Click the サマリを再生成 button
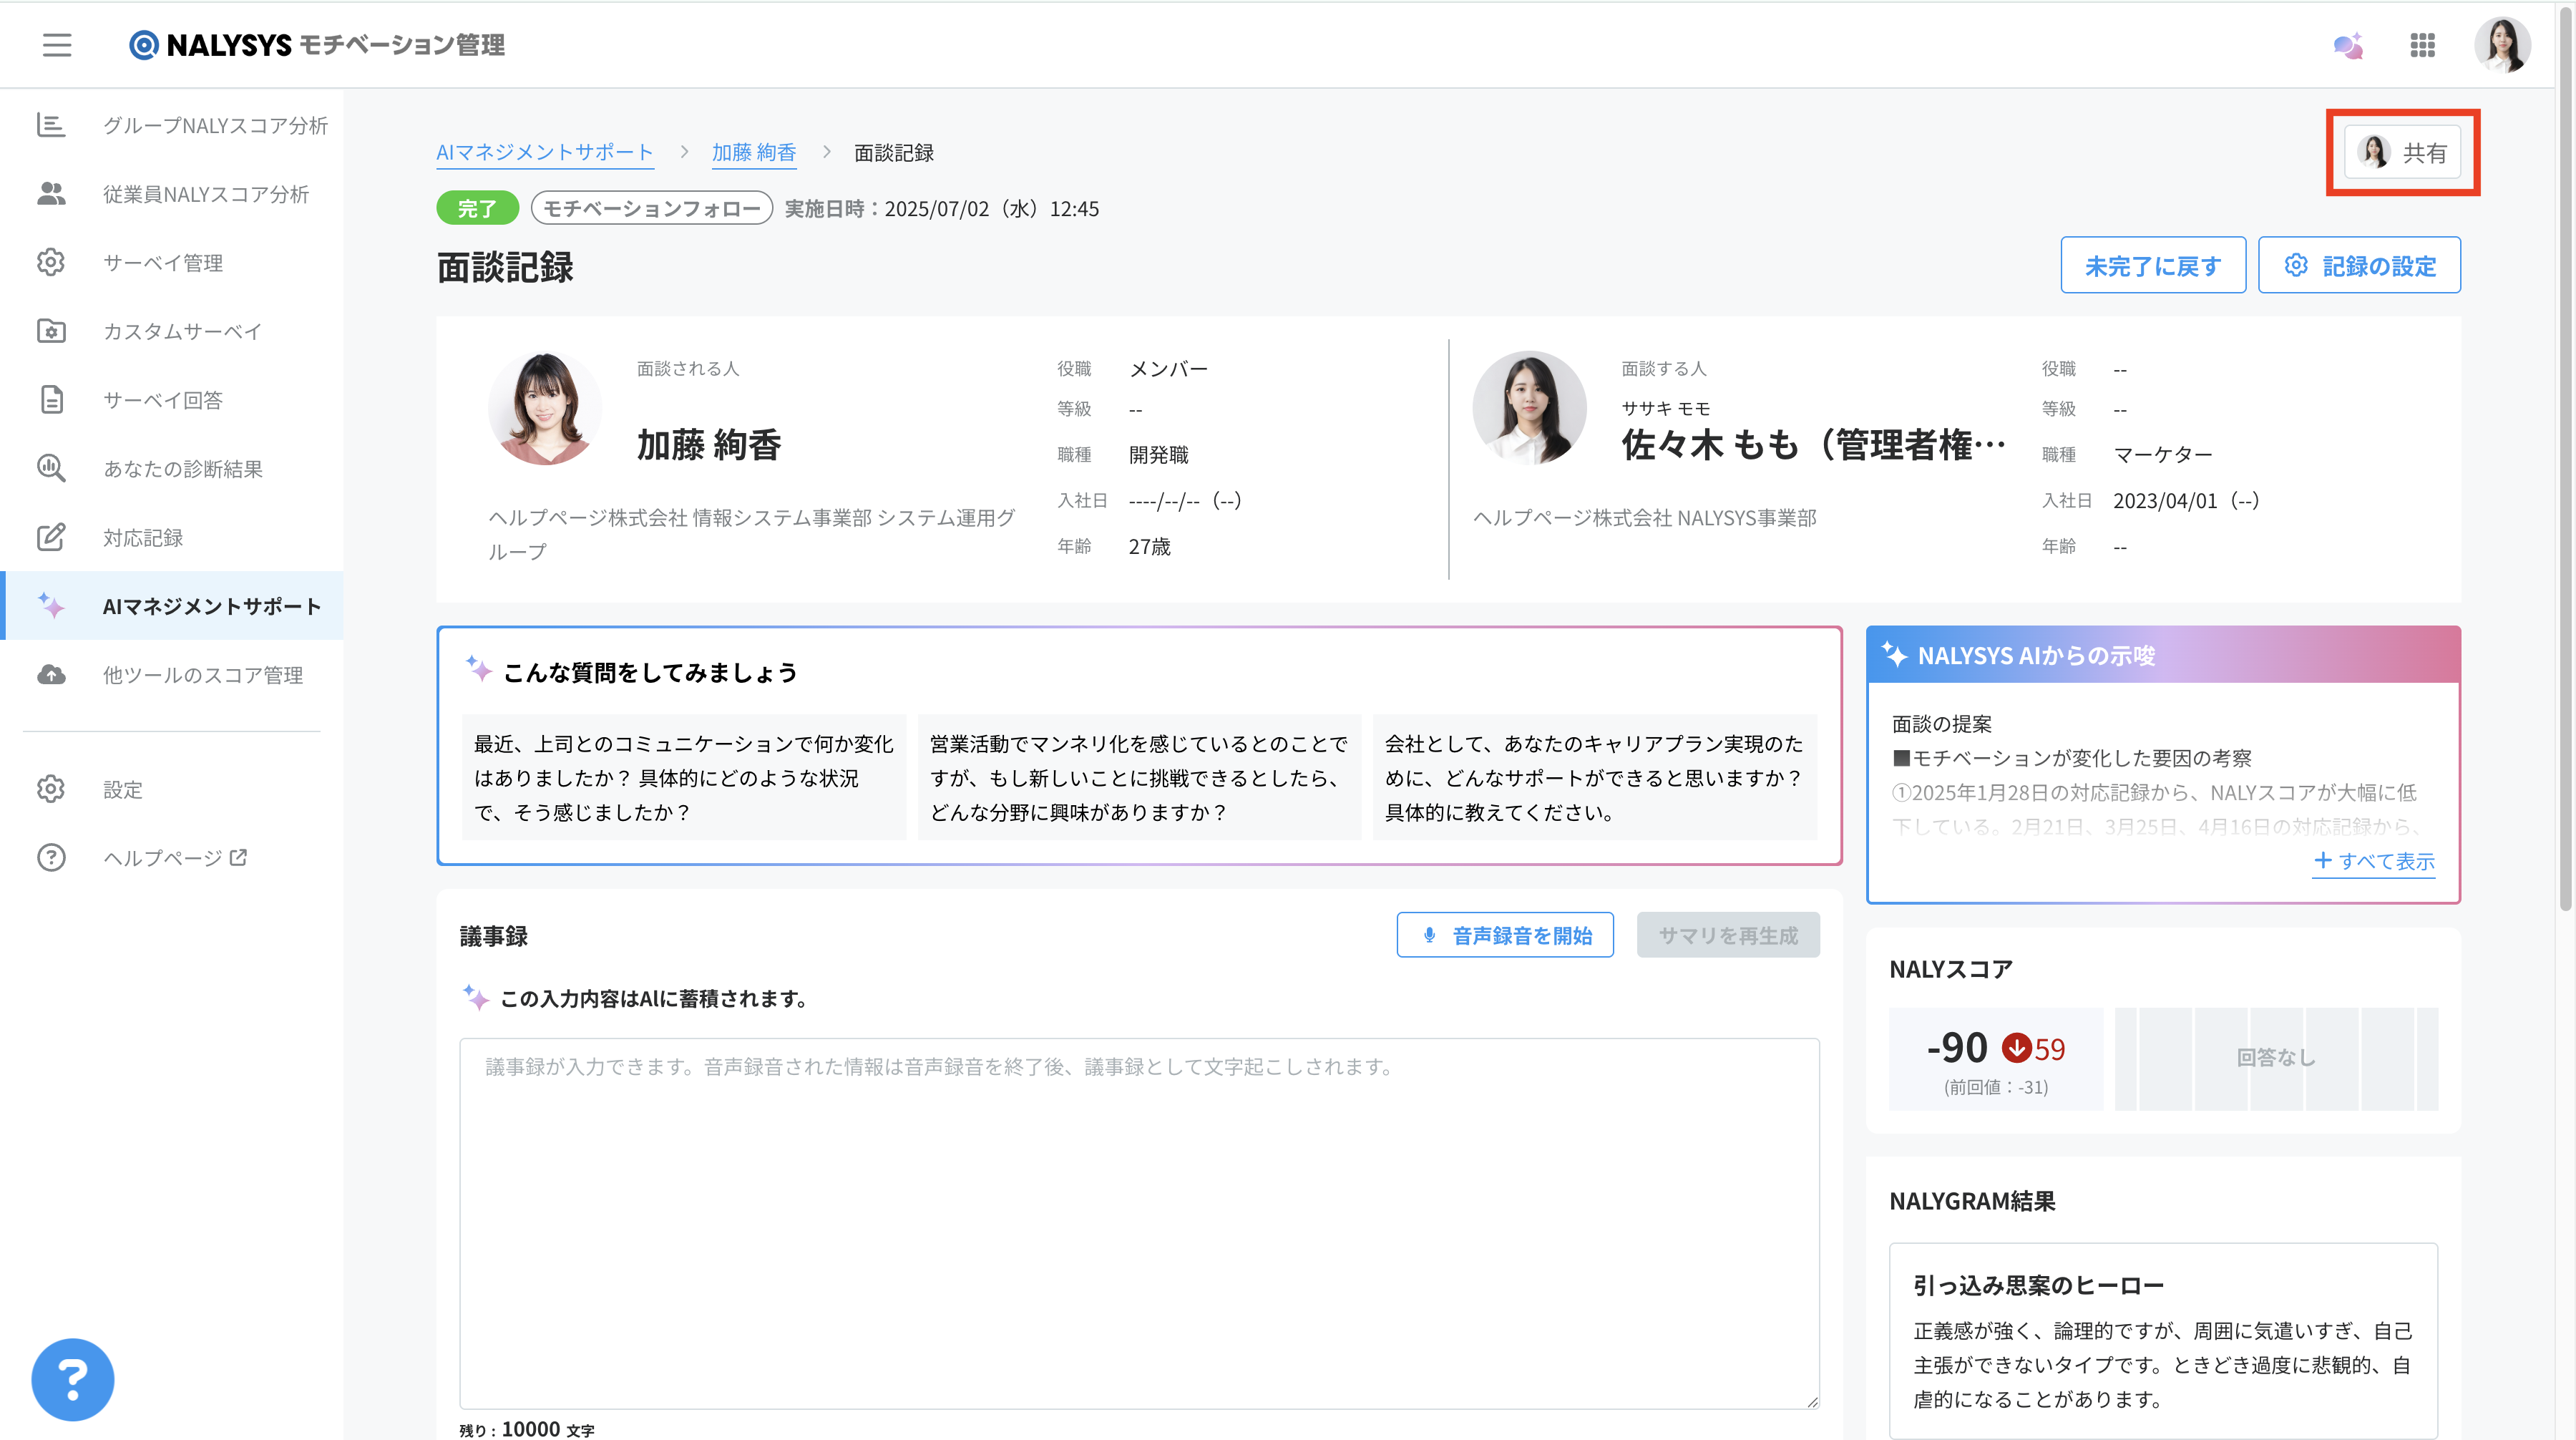This screenshot has width=2576, height=1440. pyautogui.click(x=1728, y=935)
